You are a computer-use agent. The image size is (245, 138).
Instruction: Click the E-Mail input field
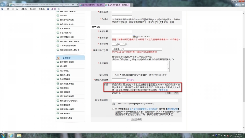click(122, 17)
